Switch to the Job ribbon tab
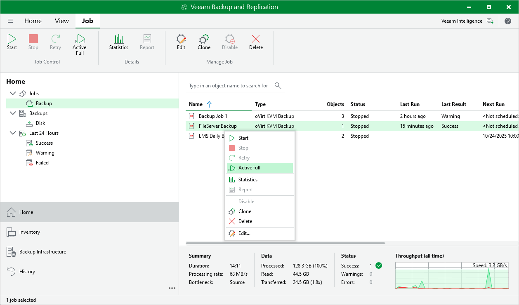Viewport: 519px width, 305px height. [x=87, y=21]
